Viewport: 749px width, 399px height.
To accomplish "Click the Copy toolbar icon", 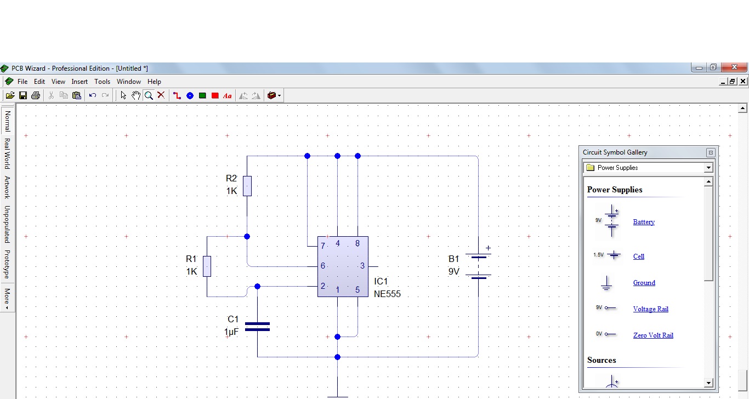I will 64,95.
